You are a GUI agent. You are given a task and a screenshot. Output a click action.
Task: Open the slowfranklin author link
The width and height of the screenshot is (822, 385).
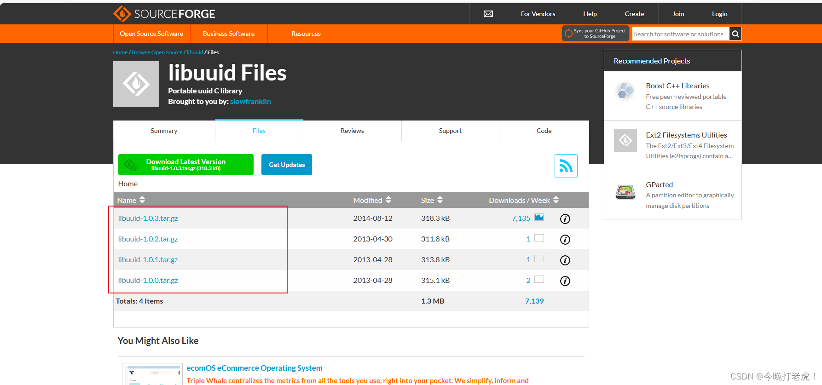[x=250, y=101]
